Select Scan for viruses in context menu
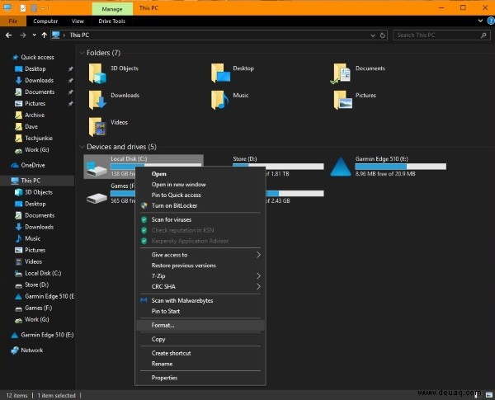495x400 pixels. click(x=200, y=219)
